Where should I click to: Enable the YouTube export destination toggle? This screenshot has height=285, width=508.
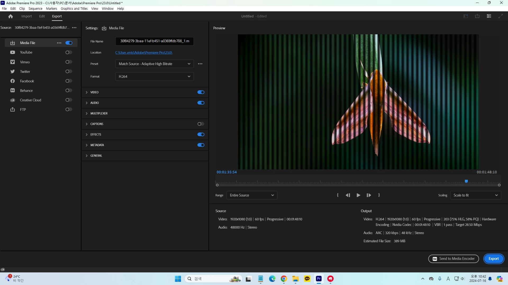click(x=69, y=53)
